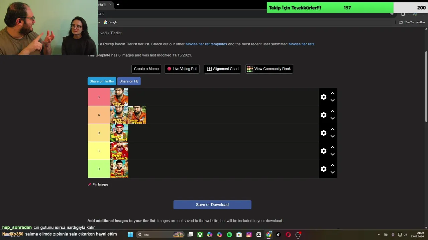Click the Pin Images option
Screen dimensions: 428x240
click(98, 184)
